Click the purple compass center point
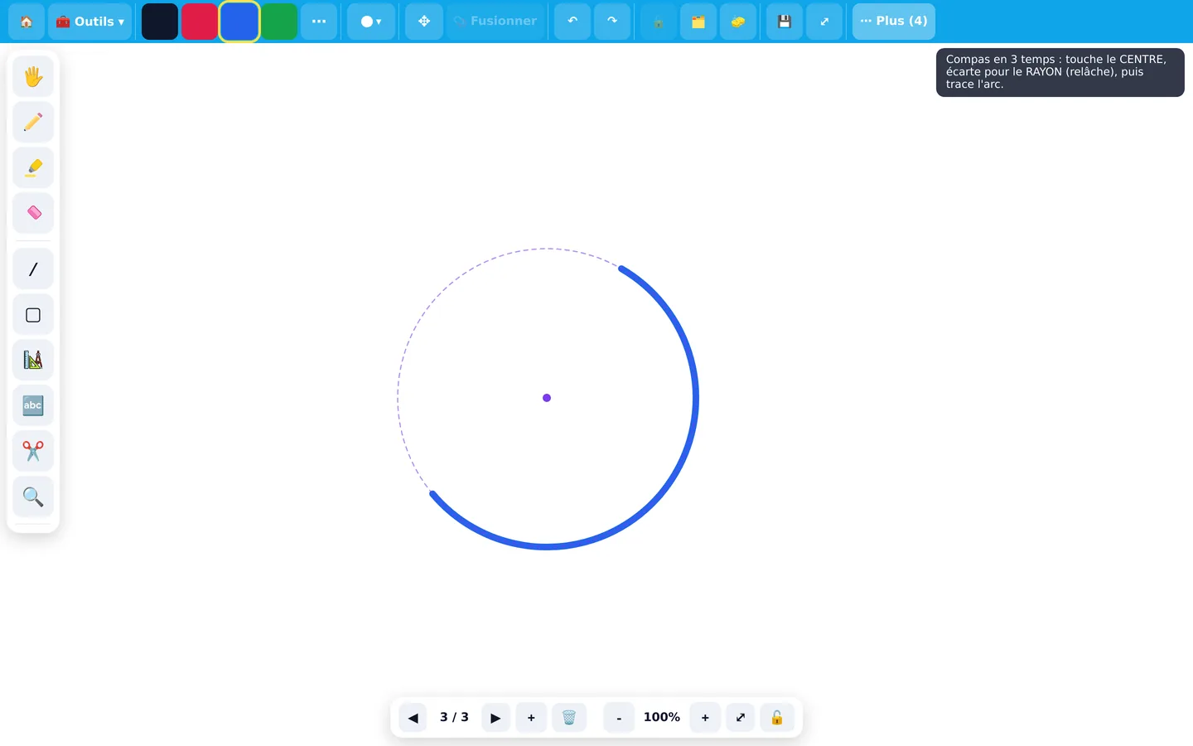Image resolution: width=1193 pixels, height=746 pixels. pyautogui.click(x=547, y=398)
